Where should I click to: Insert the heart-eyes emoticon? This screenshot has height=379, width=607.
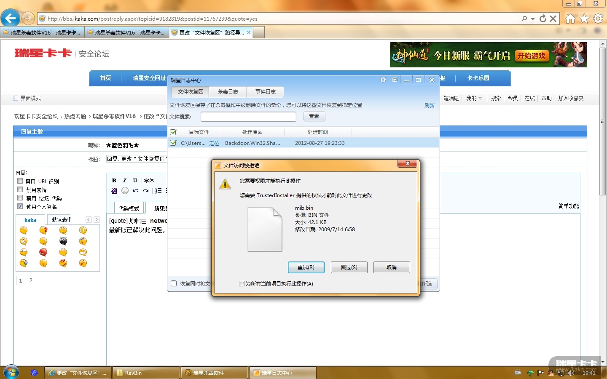pos(63,263)
